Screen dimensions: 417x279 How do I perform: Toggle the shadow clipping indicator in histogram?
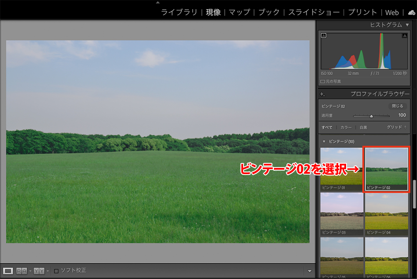tap(324, 36)
